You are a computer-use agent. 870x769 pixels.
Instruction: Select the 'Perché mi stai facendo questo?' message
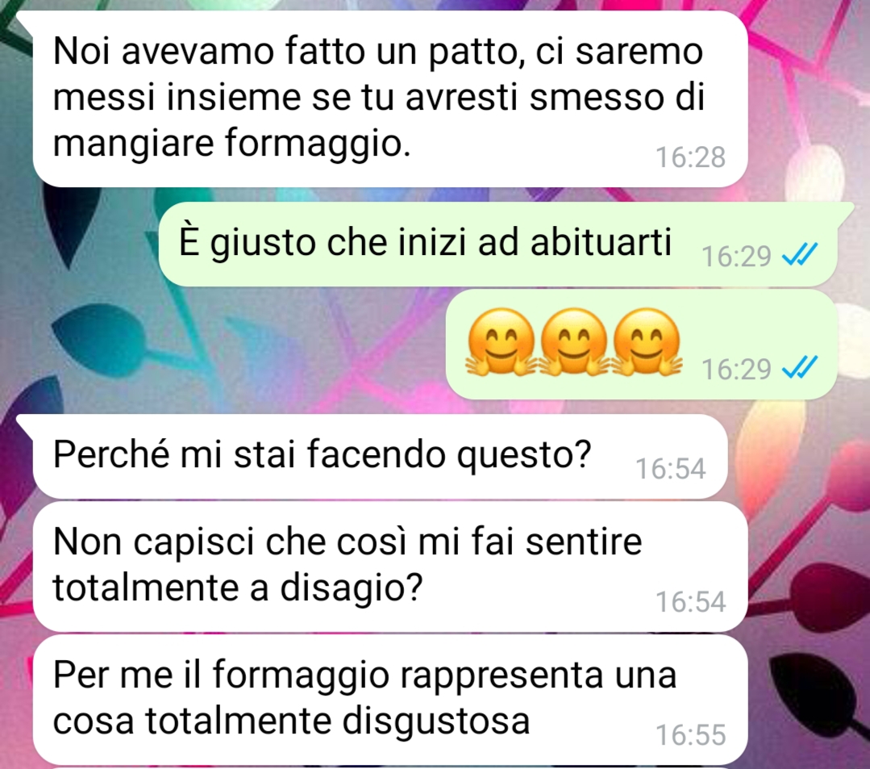380,456
